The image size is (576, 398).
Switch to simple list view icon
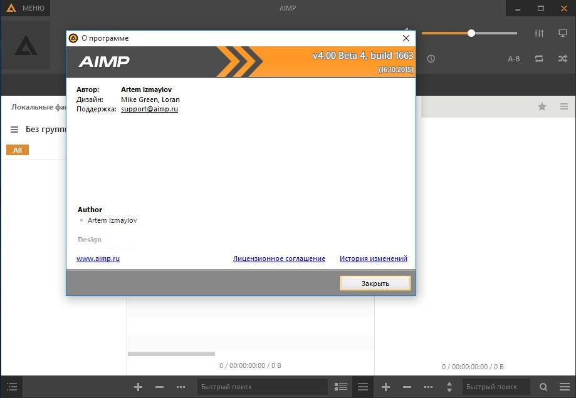point(363,387)
